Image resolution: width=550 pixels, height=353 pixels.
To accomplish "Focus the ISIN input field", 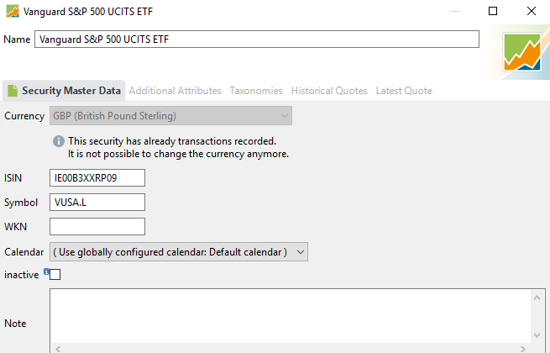I will [x=97, y=177].
